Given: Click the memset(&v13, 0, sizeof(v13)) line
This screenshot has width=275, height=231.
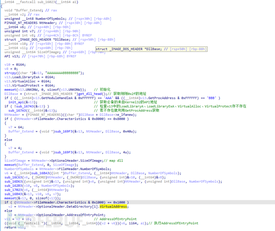Looking at the screenshot, I should point(32,198).
